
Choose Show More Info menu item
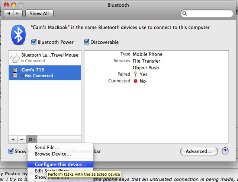click(x=60, y=177)
